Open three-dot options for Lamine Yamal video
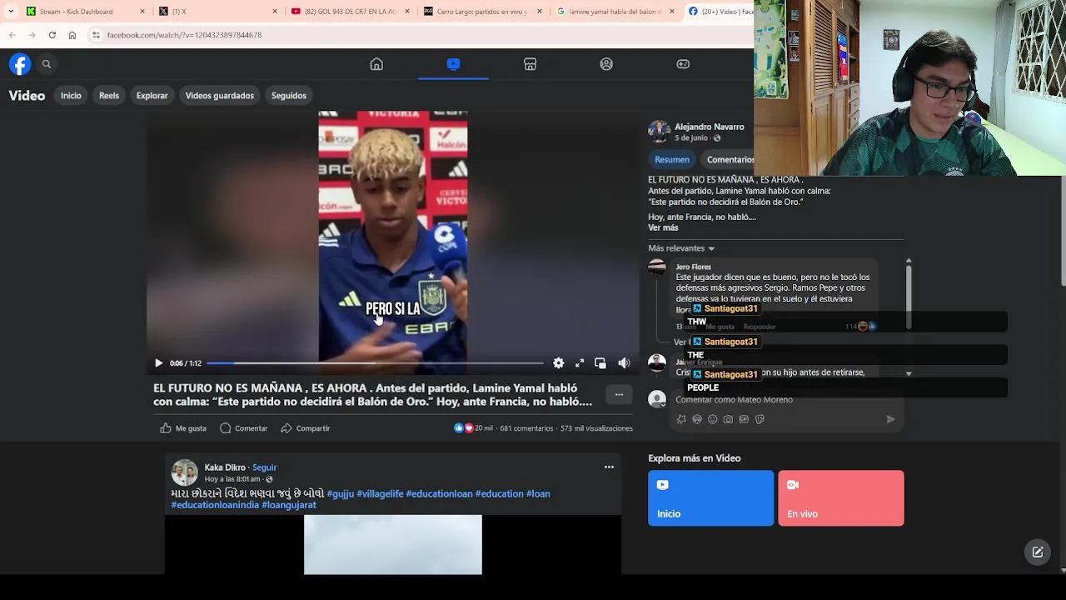Image resolution: width=1066 pixels, height=600 pixels. click(x=619, y=394)
